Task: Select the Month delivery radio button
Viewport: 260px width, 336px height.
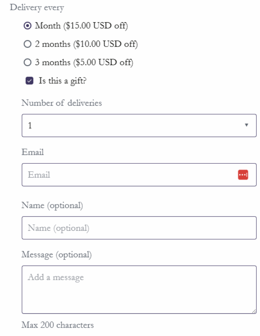Action: tap(28, 26)
